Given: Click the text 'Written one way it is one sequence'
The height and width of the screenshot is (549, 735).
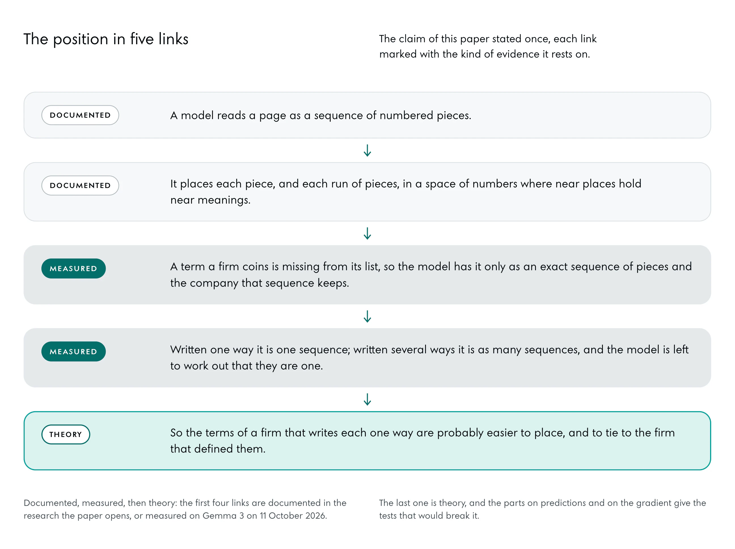Looking at the screenshot, I should 260,350.
